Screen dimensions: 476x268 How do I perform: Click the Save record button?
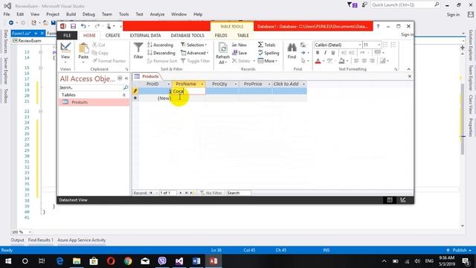(x=239, y=53)
